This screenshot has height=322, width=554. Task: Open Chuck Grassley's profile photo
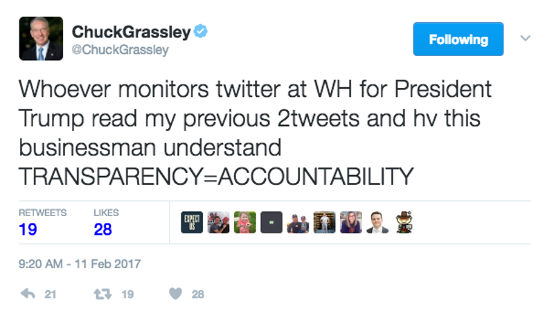(x=41, y=39)
